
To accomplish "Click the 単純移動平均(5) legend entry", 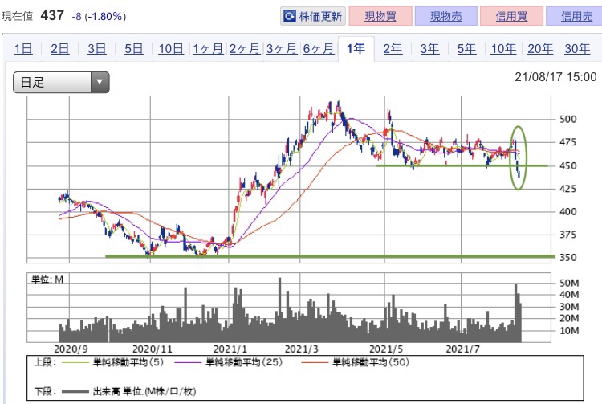I will (112, 362).
